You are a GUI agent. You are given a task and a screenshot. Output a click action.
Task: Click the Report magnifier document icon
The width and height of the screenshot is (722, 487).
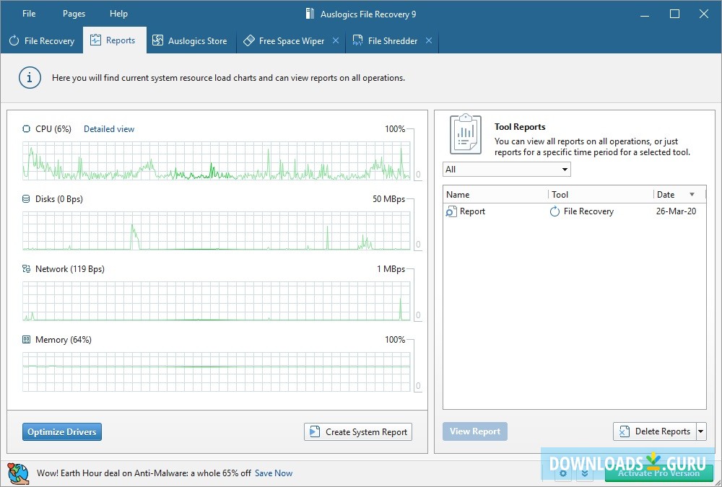(451, 211)
